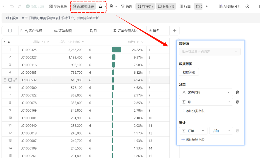
Task: Select cell LC1000485
Action: coord(35,73)
